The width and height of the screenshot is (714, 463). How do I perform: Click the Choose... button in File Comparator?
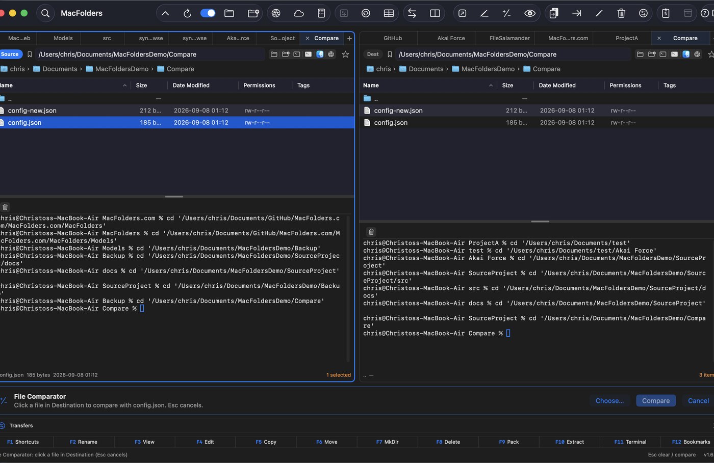[x=609, y=401]
